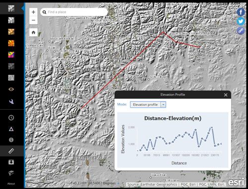This screenshot has width=248, height=189.
Task: Focus the Find a place search box
Action: (x=74, y=12)
